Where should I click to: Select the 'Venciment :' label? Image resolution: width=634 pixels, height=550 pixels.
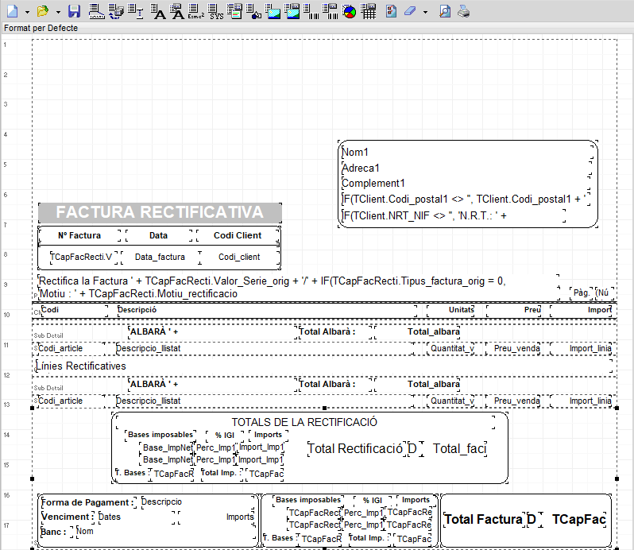pyautogui.click(x=68, y=517)
